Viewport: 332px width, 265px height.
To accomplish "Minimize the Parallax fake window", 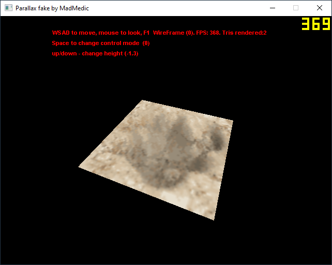I will click(273, 8).
